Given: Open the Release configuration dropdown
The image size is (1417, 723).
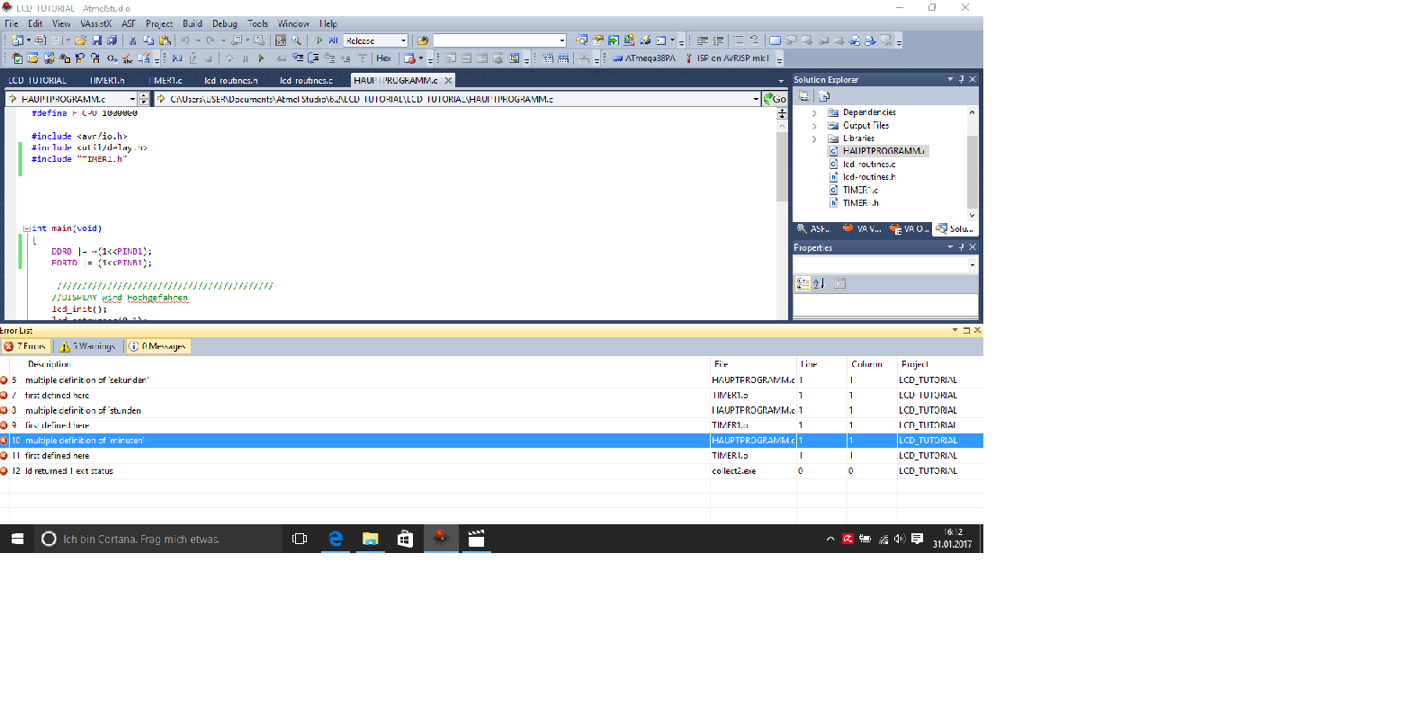Looking at the screenshot, I should click(403, 40).
